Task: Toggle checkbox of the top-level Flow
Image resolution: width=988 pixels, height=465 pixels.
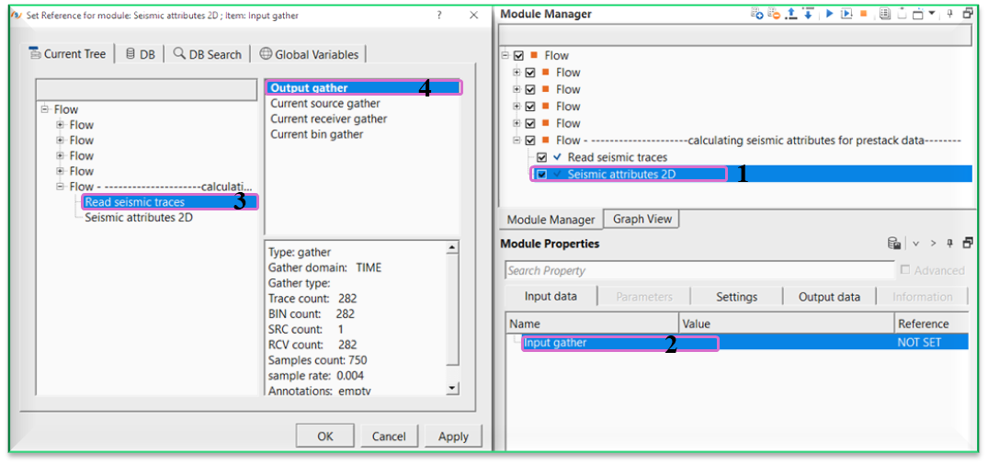Action: 518,55
